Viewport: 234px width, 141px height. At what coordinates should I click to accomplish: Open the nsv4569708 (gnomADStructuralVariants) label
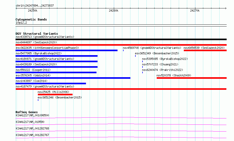point(152,48)
